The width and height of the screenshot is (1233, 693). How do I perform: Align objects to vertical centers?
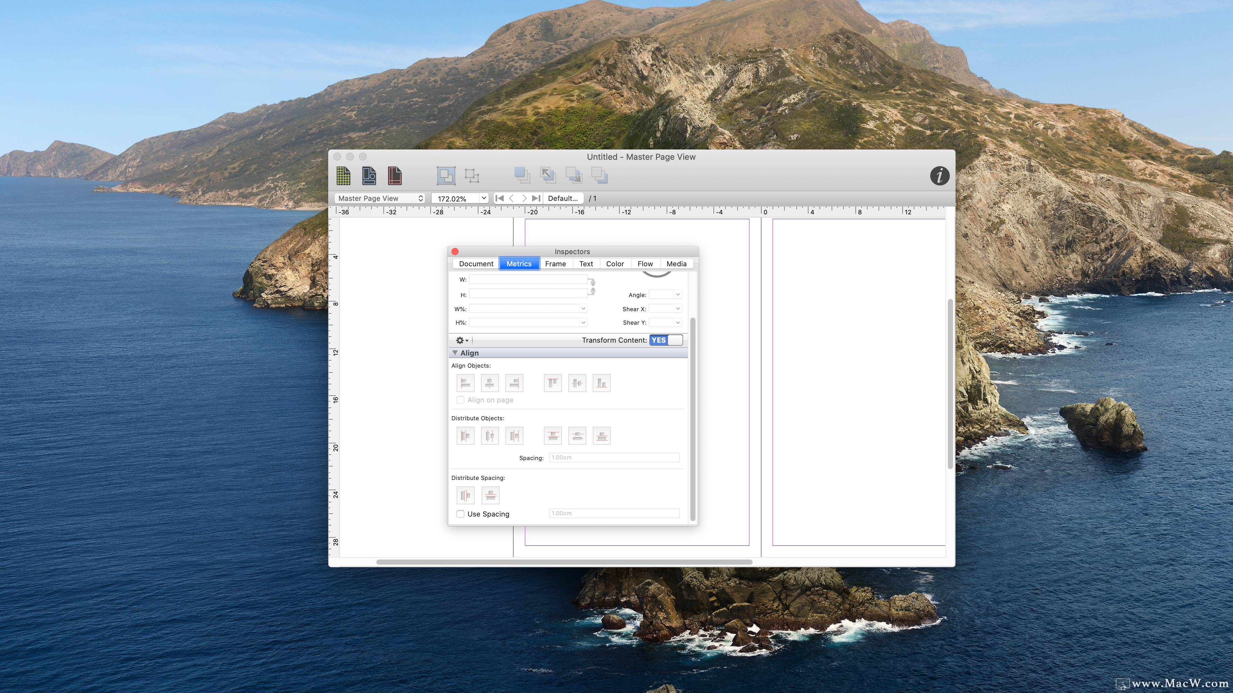pos(577,383)
